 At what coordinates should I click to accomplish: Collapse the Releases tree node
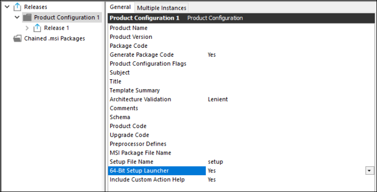7,7
